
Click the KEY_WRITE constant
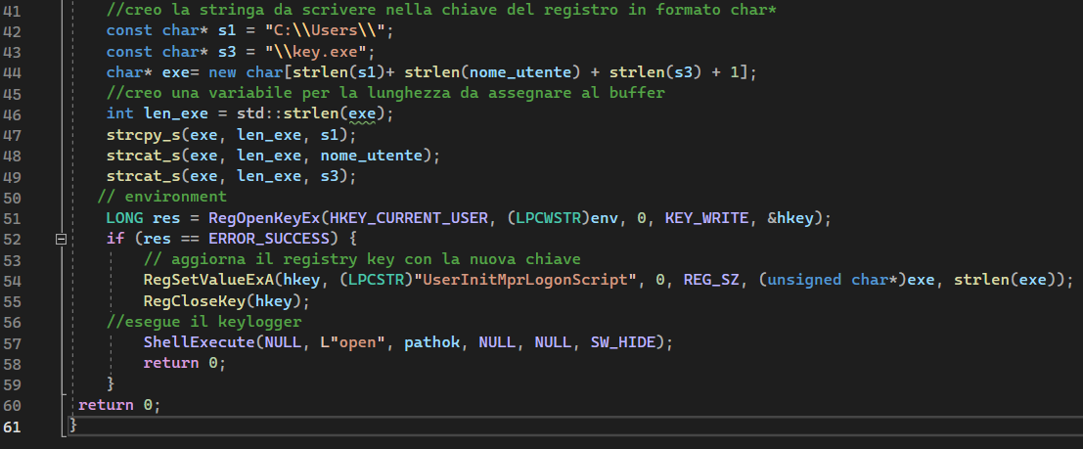[x=706, y=218]
